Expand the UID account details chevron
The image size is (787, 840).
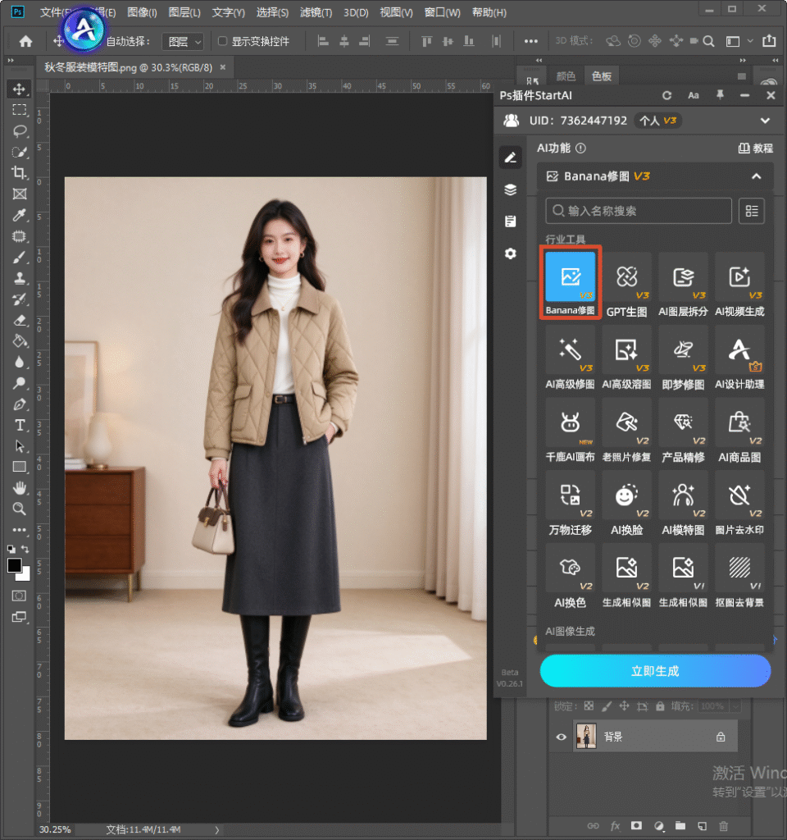coord(765,121)
